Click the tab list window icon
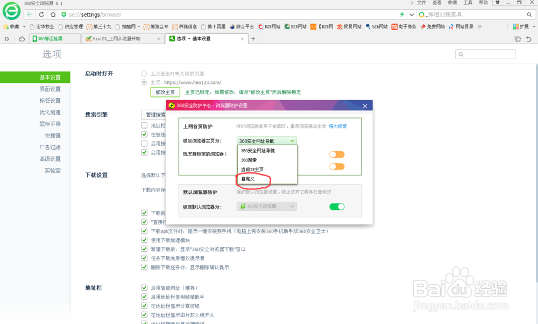This screenshot has height=324, width=538. tap(518, 39)
